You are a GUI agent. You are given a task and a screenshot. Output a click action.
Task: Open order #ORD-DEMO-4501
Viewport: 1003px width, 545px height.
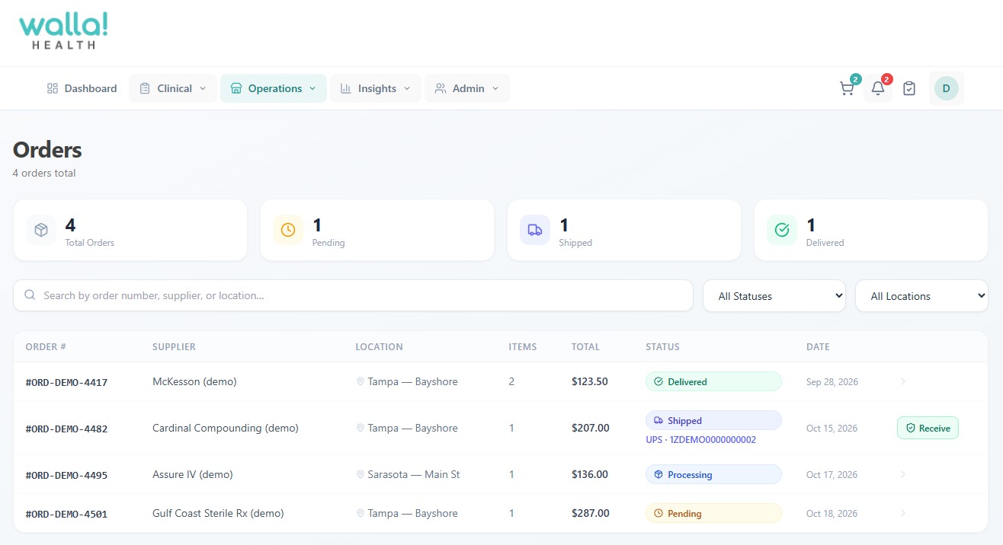tap(66, 514)
